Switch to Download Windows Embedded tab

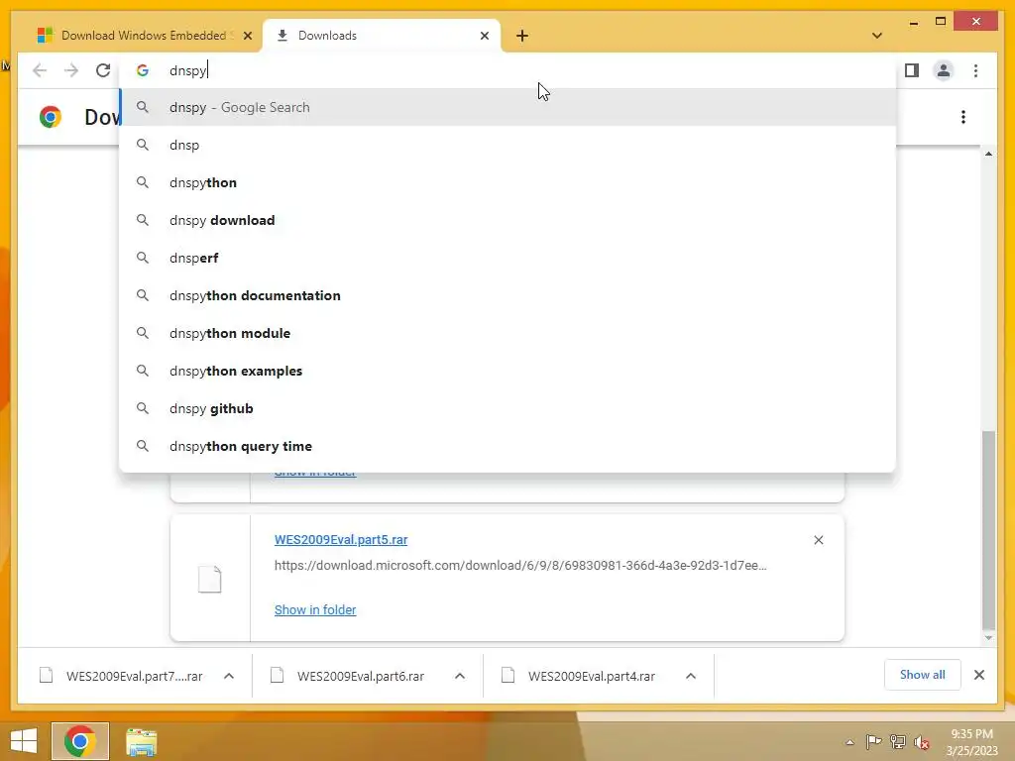(144, 36)
